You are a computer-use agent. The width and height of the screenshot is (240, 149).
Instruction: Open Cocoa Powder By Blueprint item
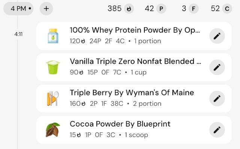point(134,130)
